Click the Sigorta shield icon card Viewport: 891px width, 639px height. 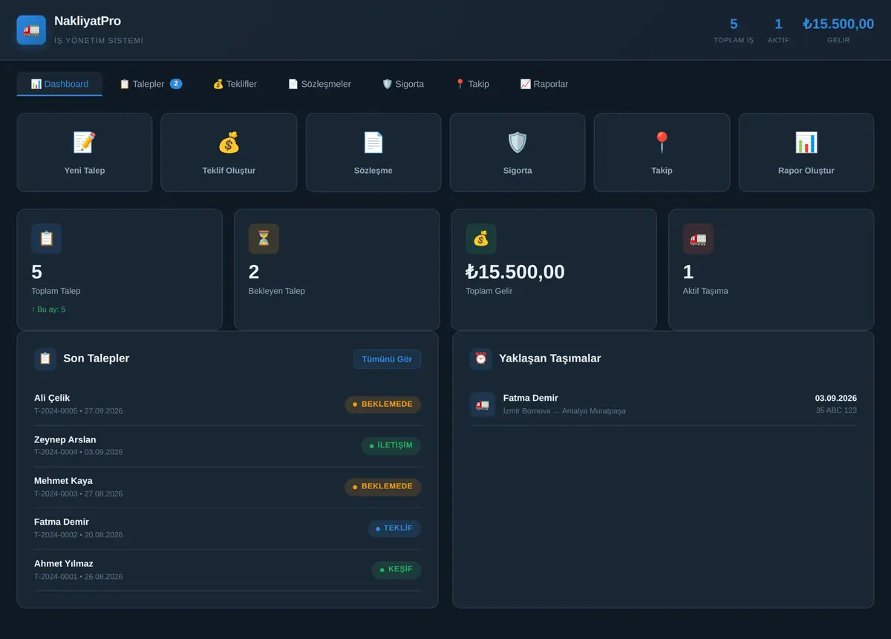(x=518, y=152)
